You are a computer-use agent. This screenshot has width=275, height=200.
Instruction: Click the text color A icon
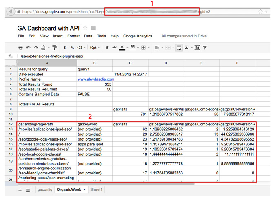[122, 48]
